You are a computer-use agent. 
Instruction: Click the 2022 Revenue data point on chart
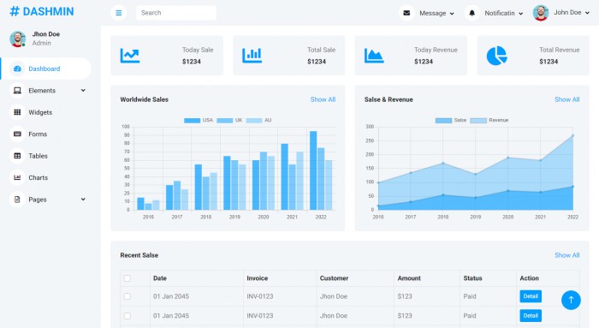572,135
